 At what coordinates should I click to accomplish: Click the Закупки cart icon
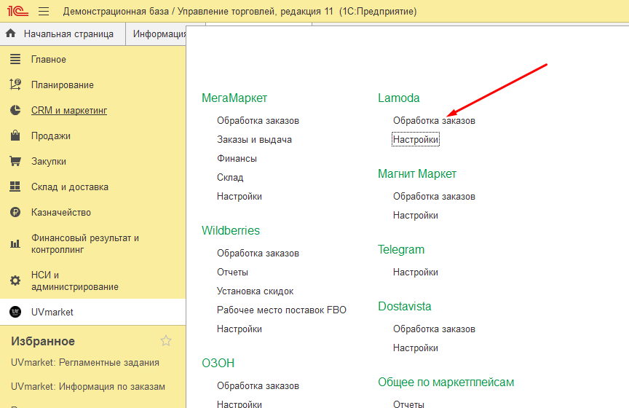click(15, 161)
